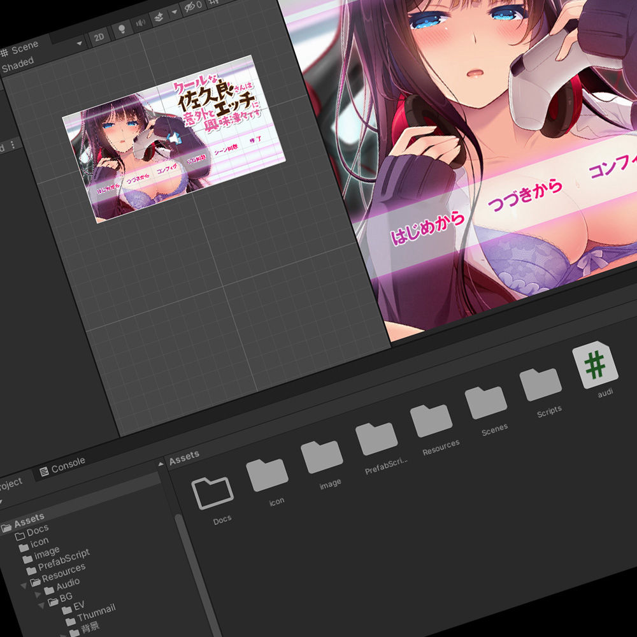Click the project tree vertical scrollbar
Screen dimensions: 637x637
click(198, 575)
